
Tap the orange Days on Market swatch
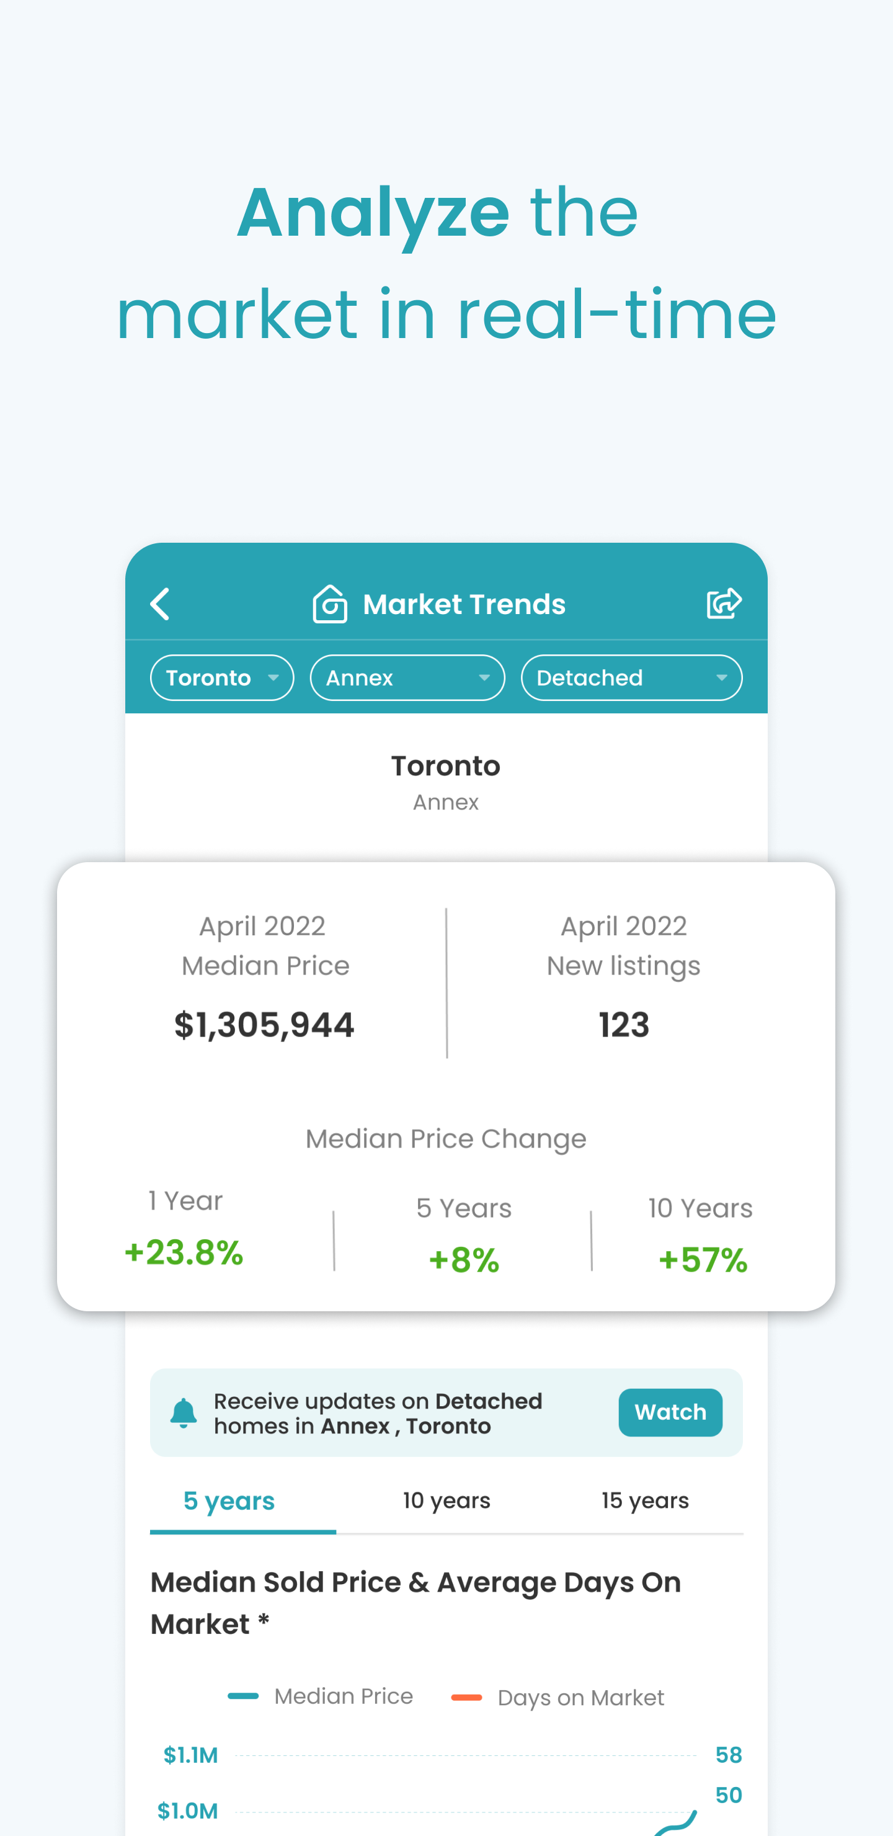[x=467, y=1698]
